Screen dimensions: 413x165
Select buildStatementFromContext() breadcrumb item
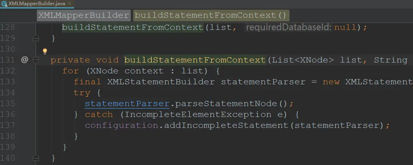[x=211, y=15]
